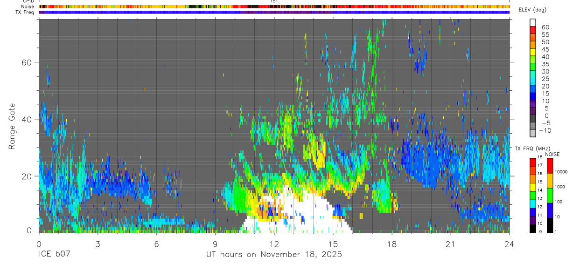Pick the black 1–10 NOISE swatch

pos(550,225)
